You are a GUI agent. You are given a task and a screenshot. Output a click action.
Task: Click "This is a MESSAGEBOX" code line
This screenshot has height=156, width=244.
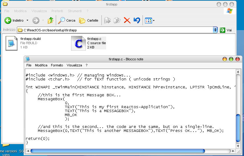point(100,111)
